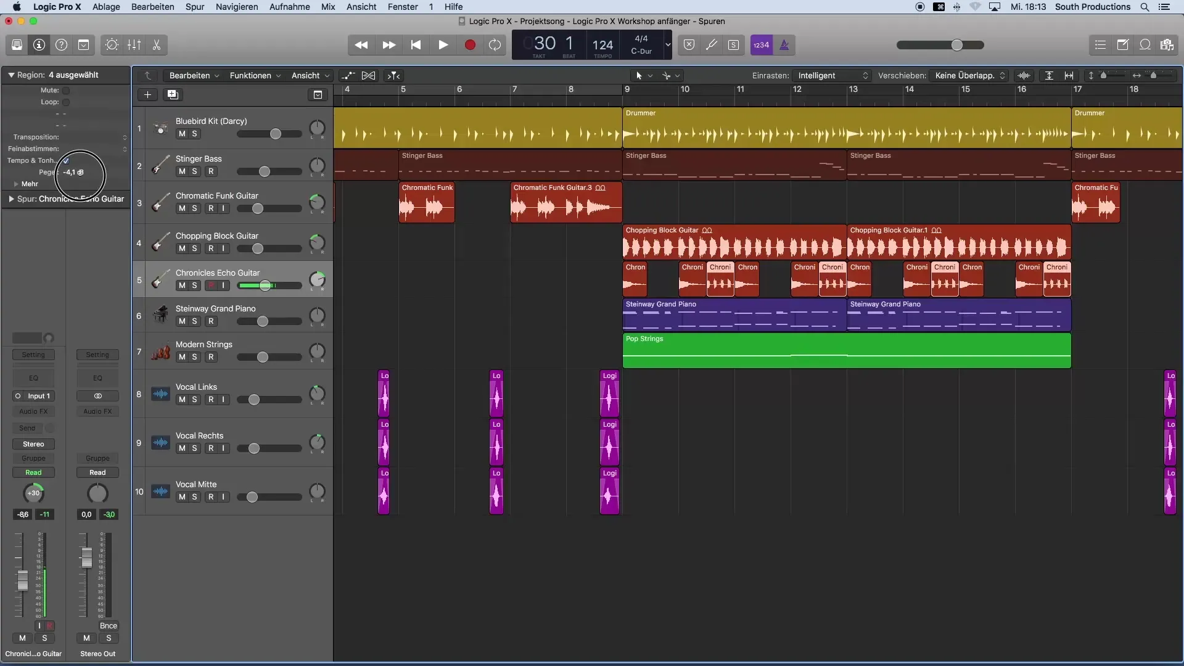Open the Verschieben Keine Überlapp. dropdown
This screenshot has height=666, width=1184.
click(969, 76)
